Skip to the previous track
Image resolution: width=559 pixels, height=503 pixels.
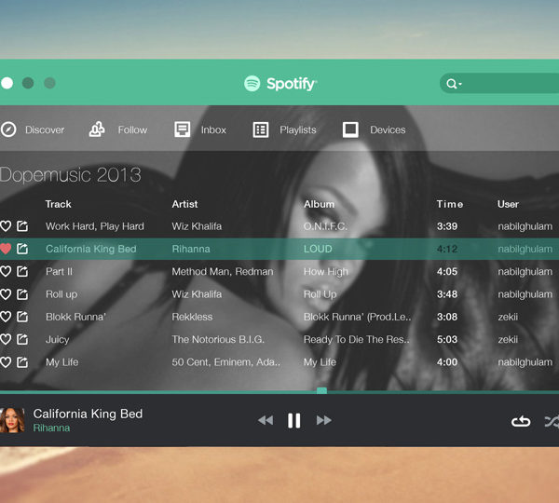[x=266, y=421]
